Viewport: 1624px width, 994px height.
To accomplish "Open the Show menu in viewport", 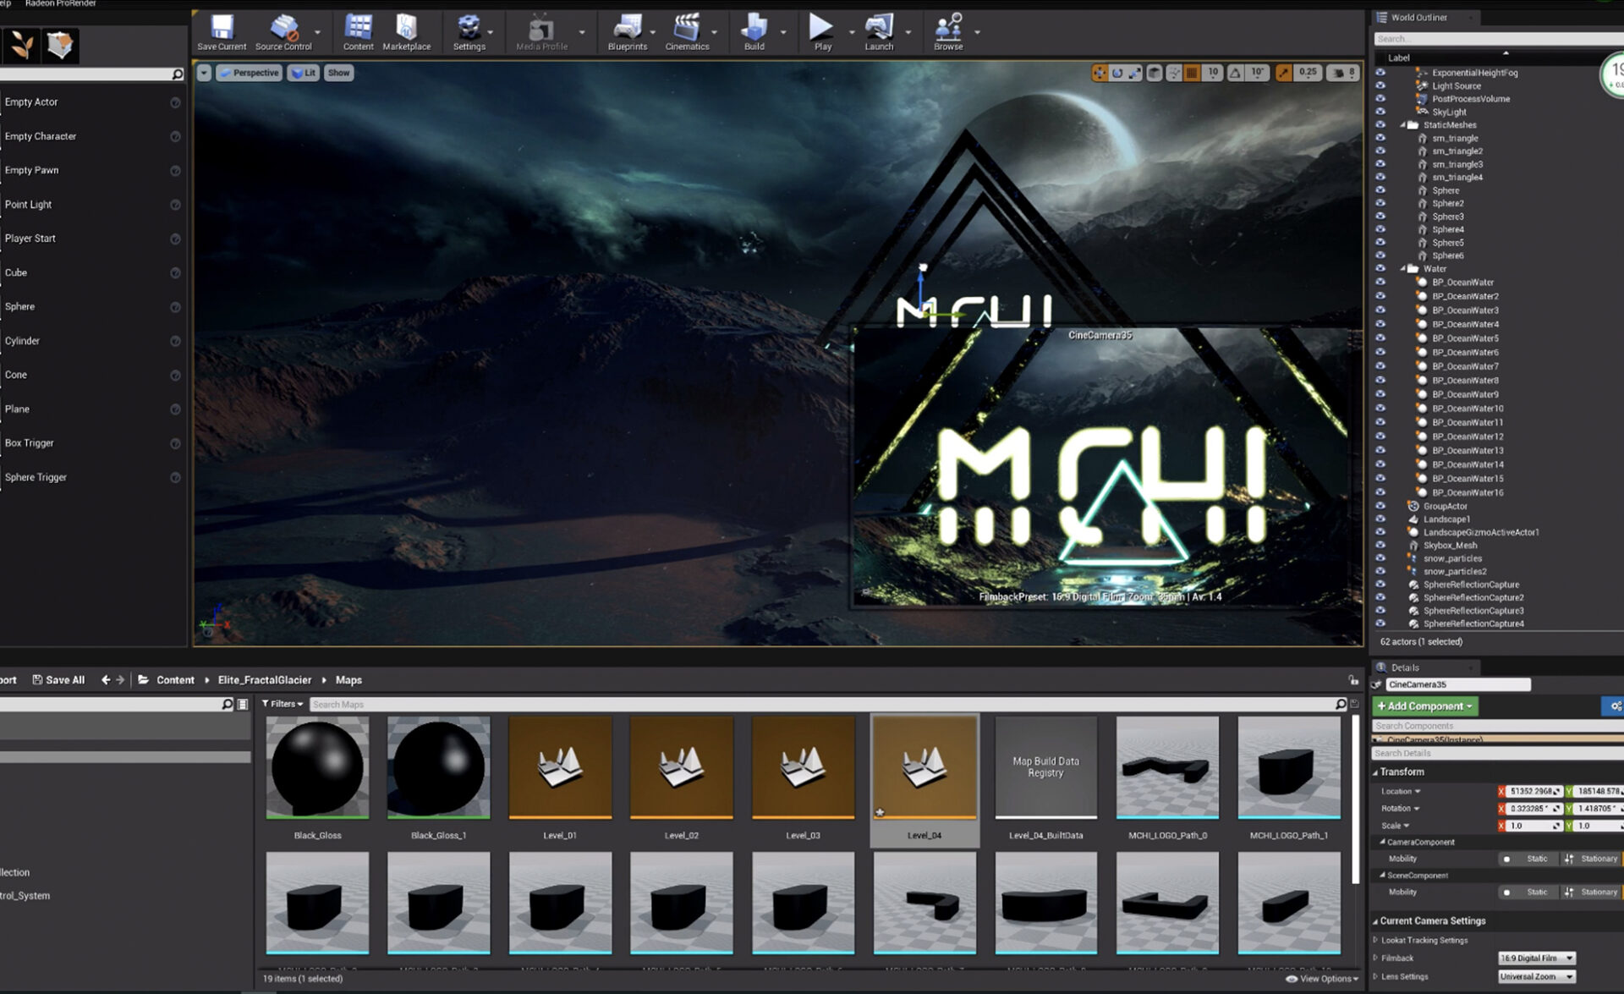I will tap(338, 73).
